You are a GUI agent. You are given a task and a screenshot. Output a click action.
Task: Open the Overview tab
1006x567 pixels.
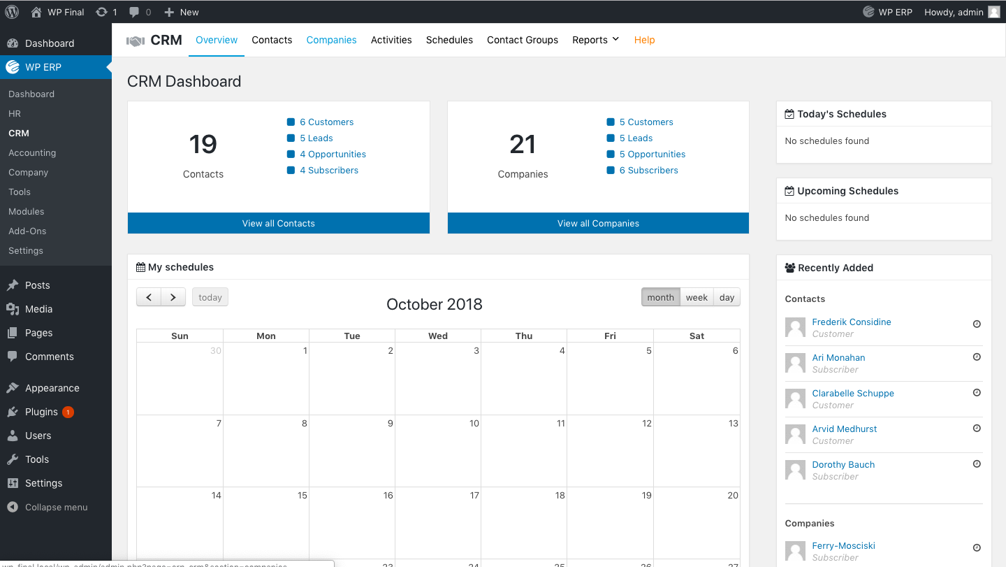click(x=217, y=40)
